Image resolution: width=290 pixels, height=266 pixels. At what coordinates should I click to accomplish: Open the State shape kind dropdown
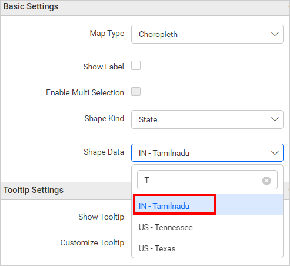207,119
